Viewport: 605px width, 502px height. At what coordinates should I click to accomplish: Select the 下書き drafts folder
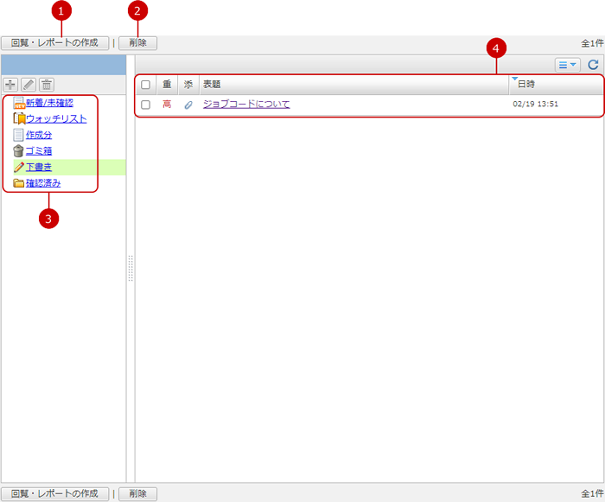pyautogui.click(x=39, y=167)
